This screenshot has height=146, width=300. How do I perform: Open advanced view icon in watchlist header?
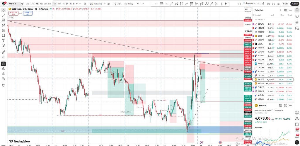pos(285,10)
